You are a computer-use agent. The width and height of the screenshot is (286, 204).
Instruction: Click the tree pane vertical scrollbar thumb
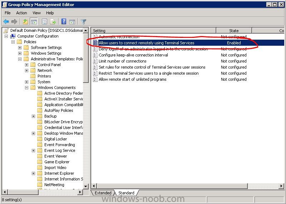(x=86, y=58)
